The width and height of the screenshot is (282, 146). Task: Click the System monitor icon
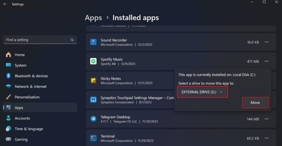click(8, 65)
